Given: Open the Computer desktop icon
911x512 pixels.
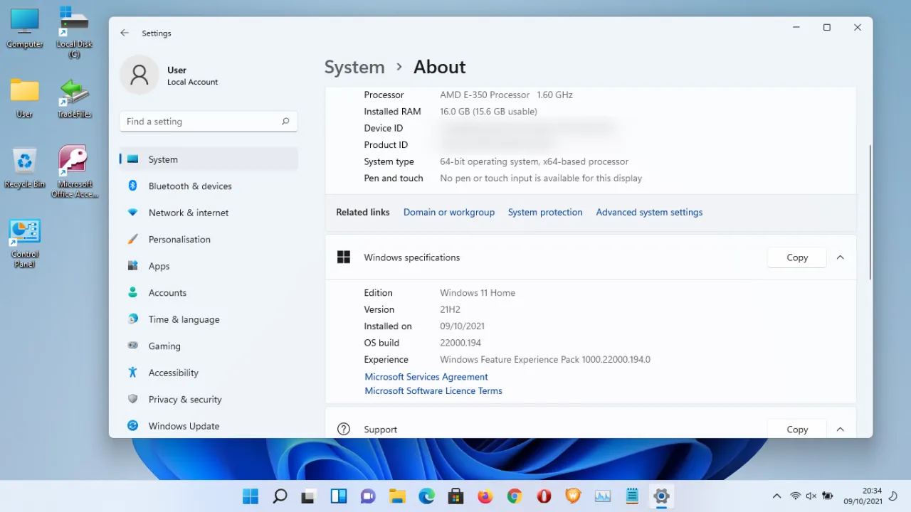Looking at the screenshot, I should coord(25,29).
